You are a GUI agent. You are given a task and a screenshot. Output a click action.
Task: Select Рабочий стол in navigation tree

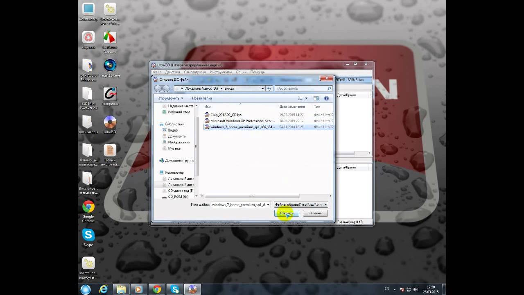tap(176, 112)
